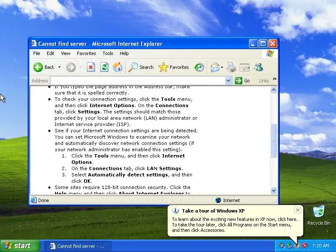Click the Stop icon with red X
336x252 pixels.
coord(91,67)
